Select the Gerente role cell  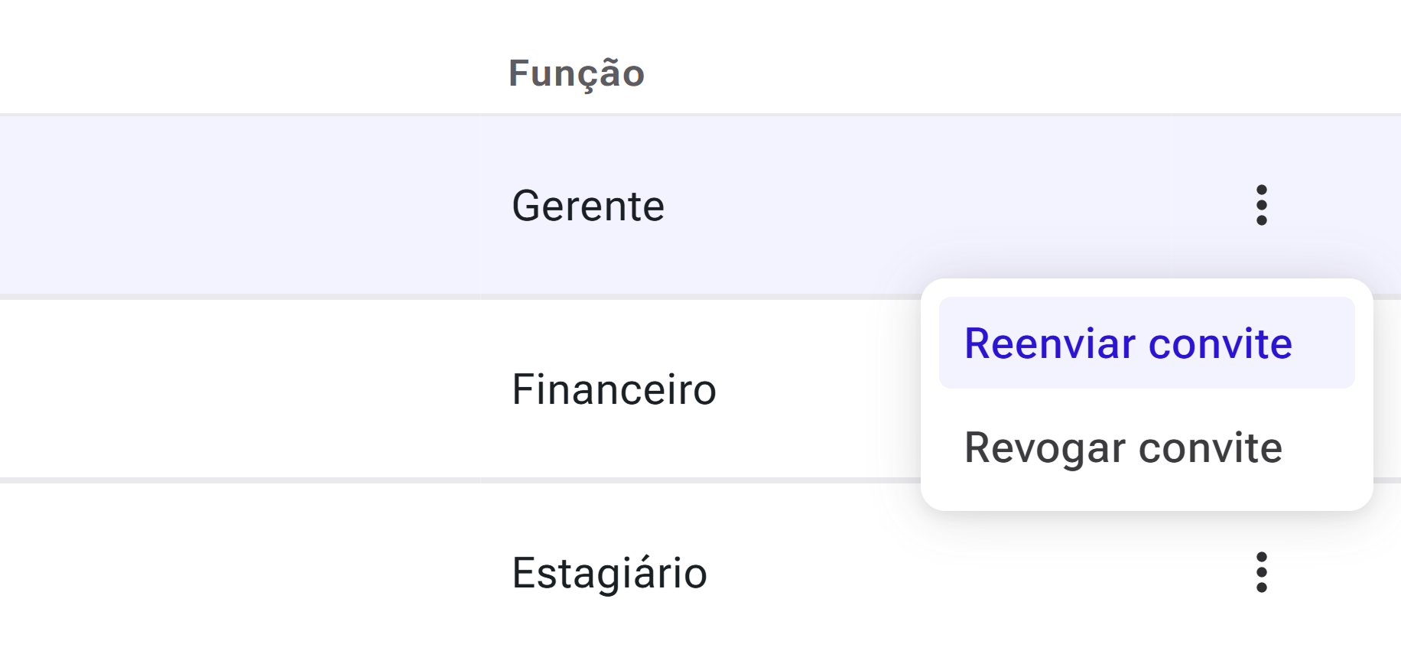pyautogui.click(x=588, y=206)
